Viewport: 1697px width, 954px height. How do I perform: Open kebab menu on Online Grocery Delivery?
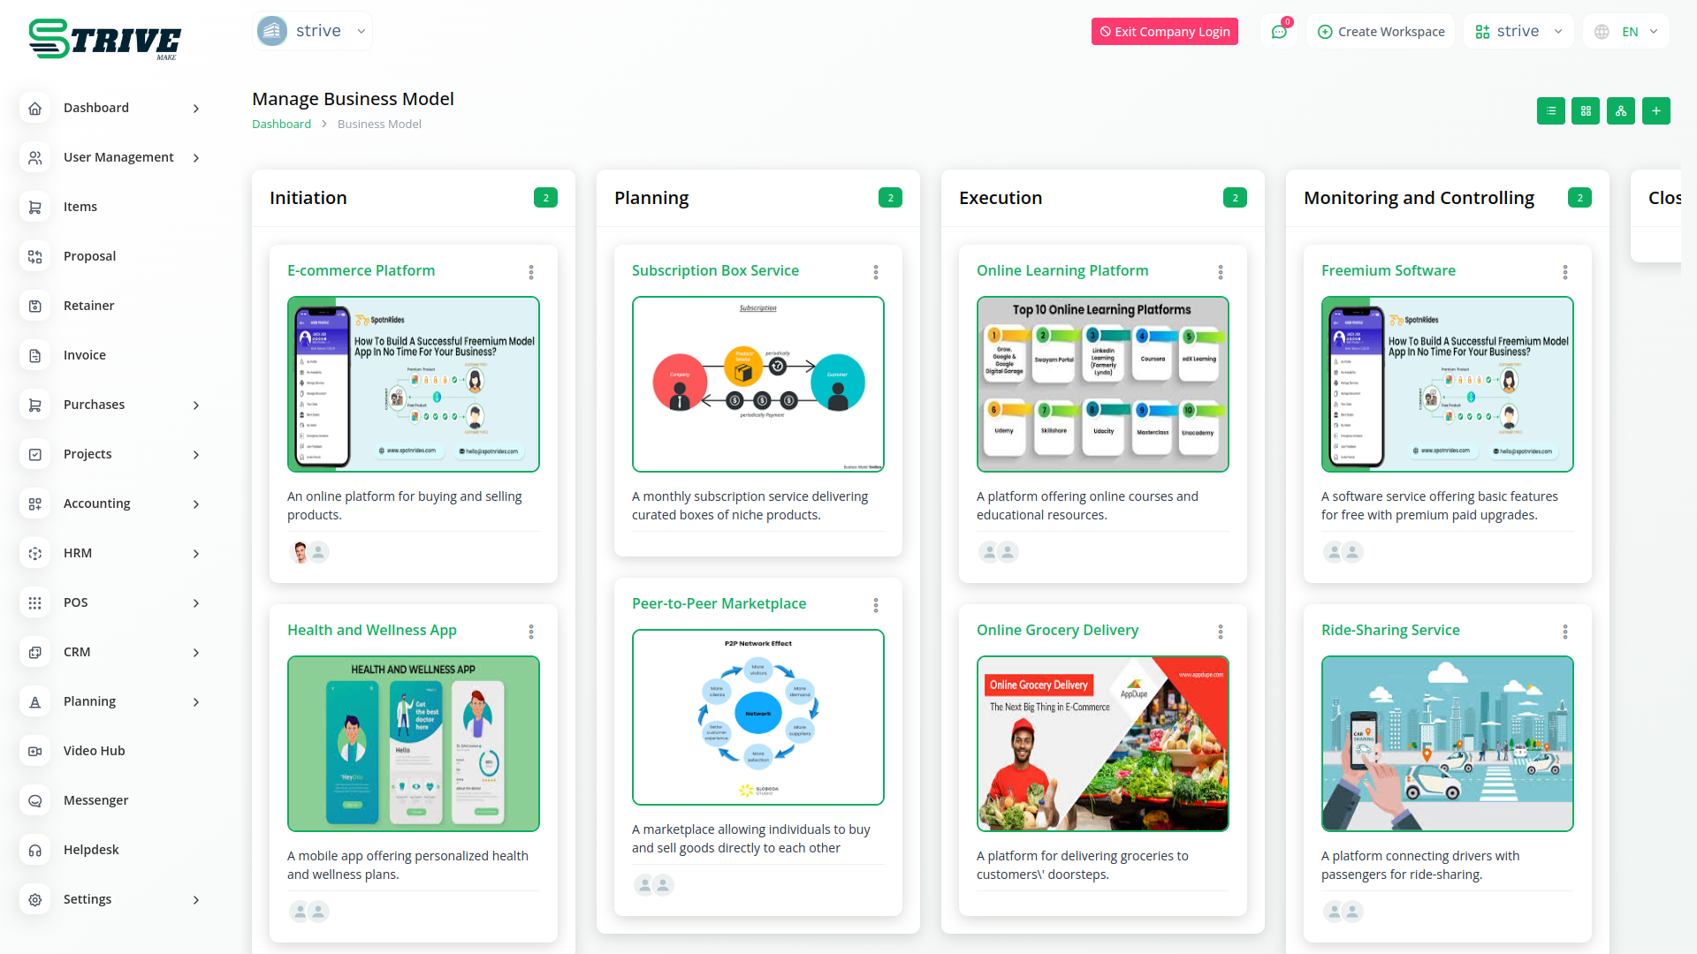(x=1220, y=632)
